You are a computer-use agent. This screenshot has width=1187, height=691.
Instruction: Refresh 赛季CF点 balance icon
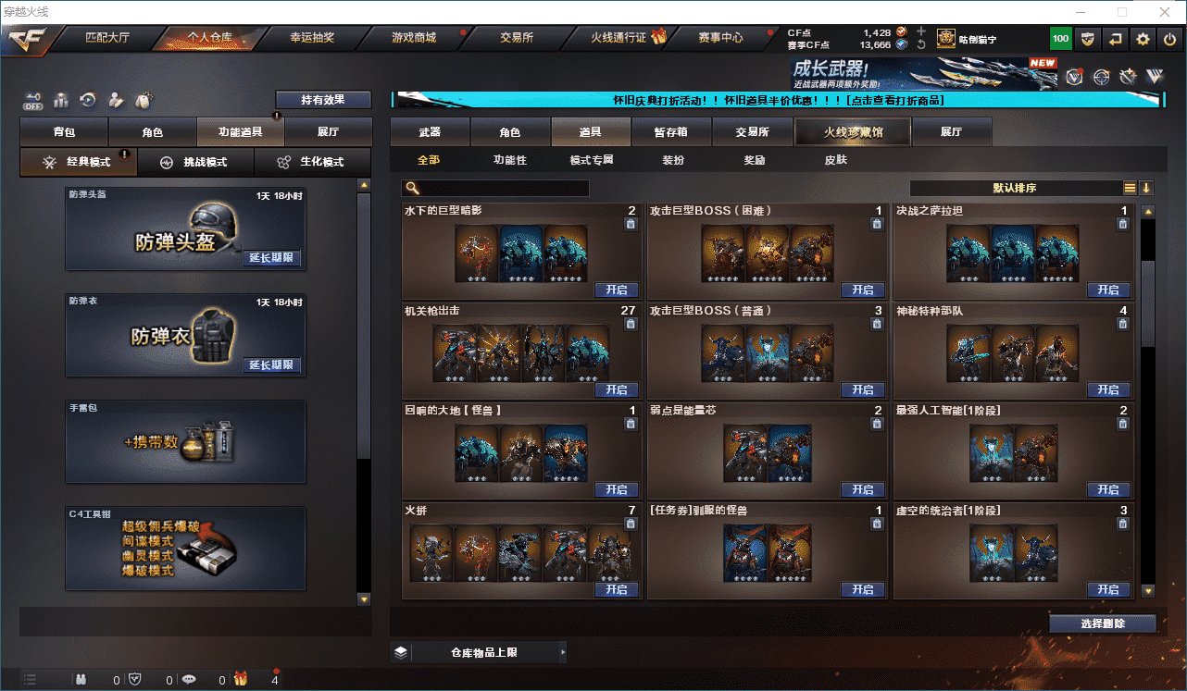[x=920, y=44]
